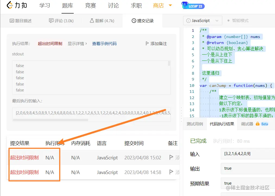Switch to the 测试用例 tab
275x196 pixels.
click(x=195, y=124)
